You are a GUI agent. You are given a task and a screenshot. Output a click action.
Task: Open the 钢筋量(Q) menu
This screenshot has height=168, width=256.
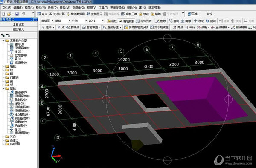79,8
